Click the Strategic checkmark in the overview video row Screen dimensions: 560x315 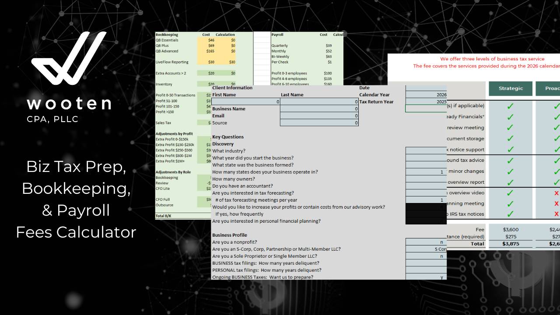tap(510, 192)
